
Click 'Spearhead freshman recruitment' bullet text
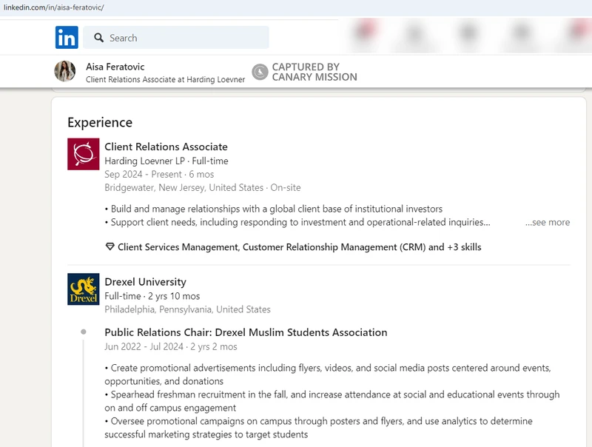click(x=332, y=401)
